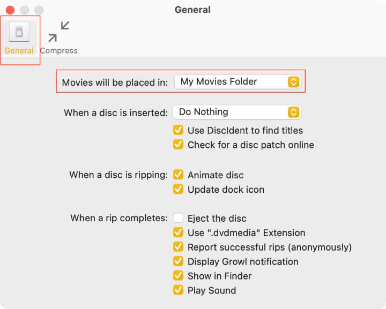Enable Eject the disc option
The image size is (386, 309).
178,218
